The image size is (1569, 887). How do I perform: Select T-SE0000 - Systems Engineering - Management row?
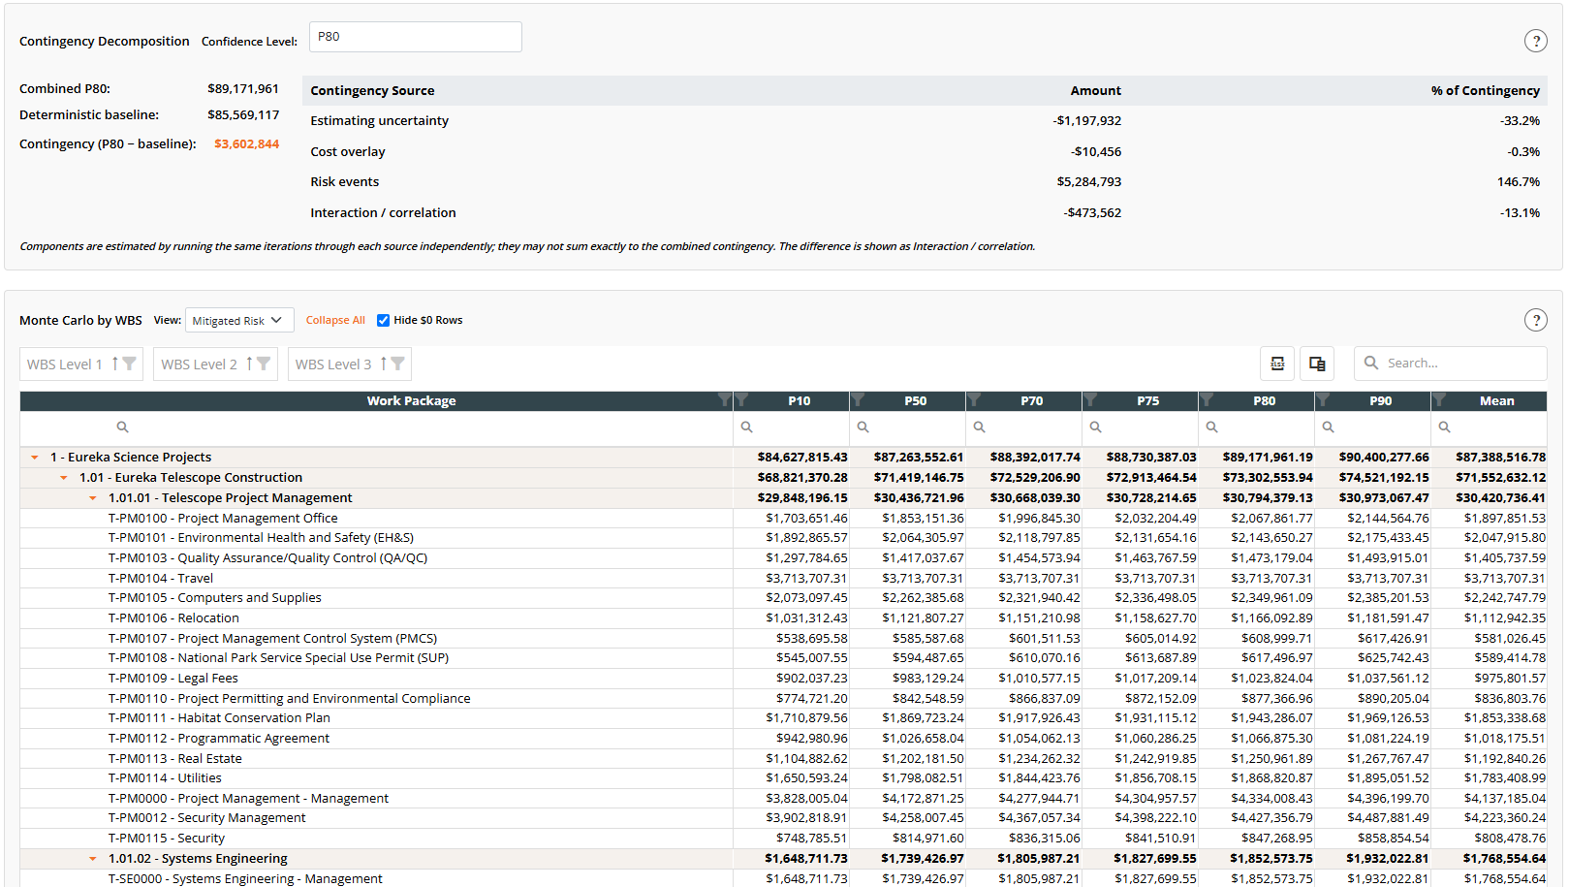click(x=783, y=879)
